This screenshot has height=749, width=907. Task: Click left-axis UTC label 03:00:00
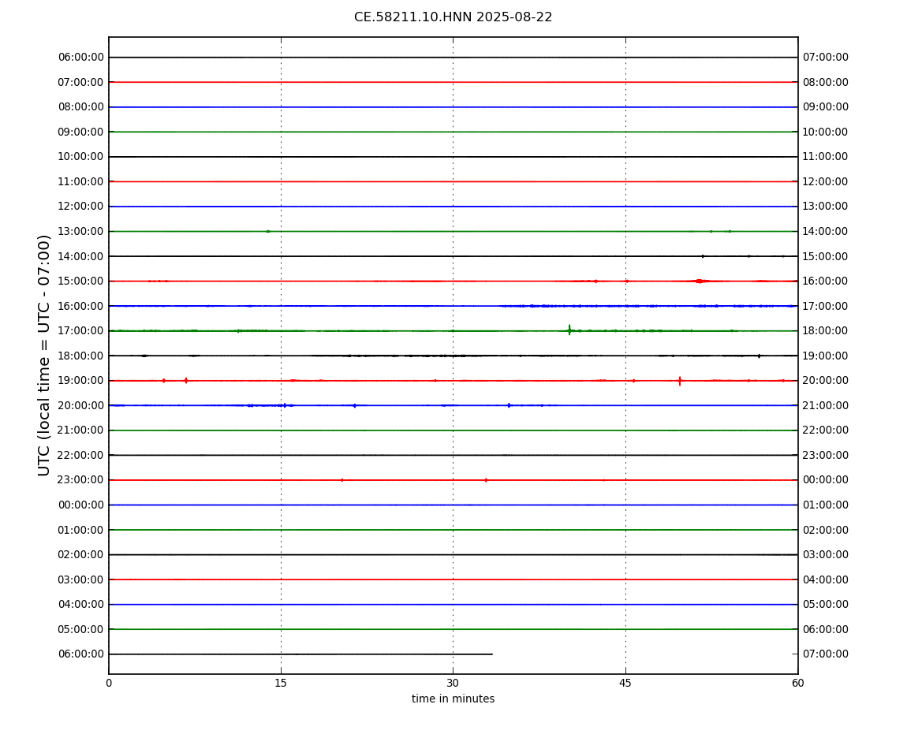[80, 579]
